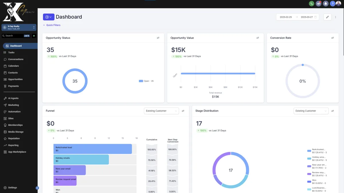Image resolution: width=344 pixels, height=193 pixels.
Task: Click the Review request email funnel bar
Action: (65, 181)
